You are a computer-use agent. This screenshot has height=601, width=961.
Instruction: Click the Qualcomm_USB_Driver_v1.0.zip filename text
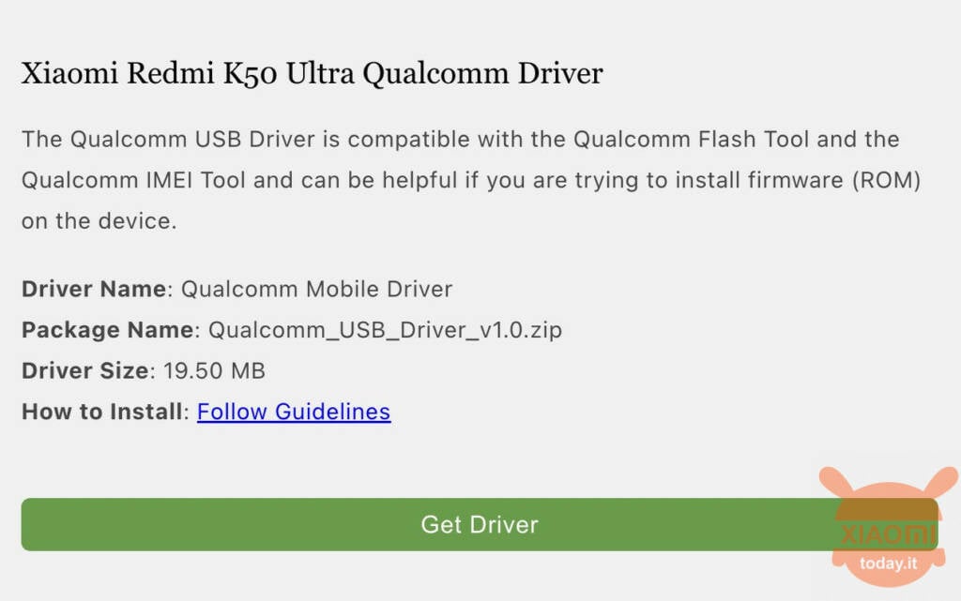click(x=385, y=330)
